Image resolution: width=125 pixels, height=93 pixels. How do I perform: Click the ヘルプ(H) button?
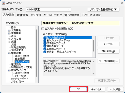click(115, 89)
